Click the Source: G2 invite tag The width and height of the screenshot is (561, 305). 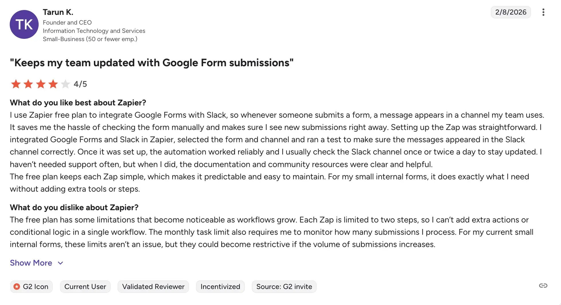[284, 286]
